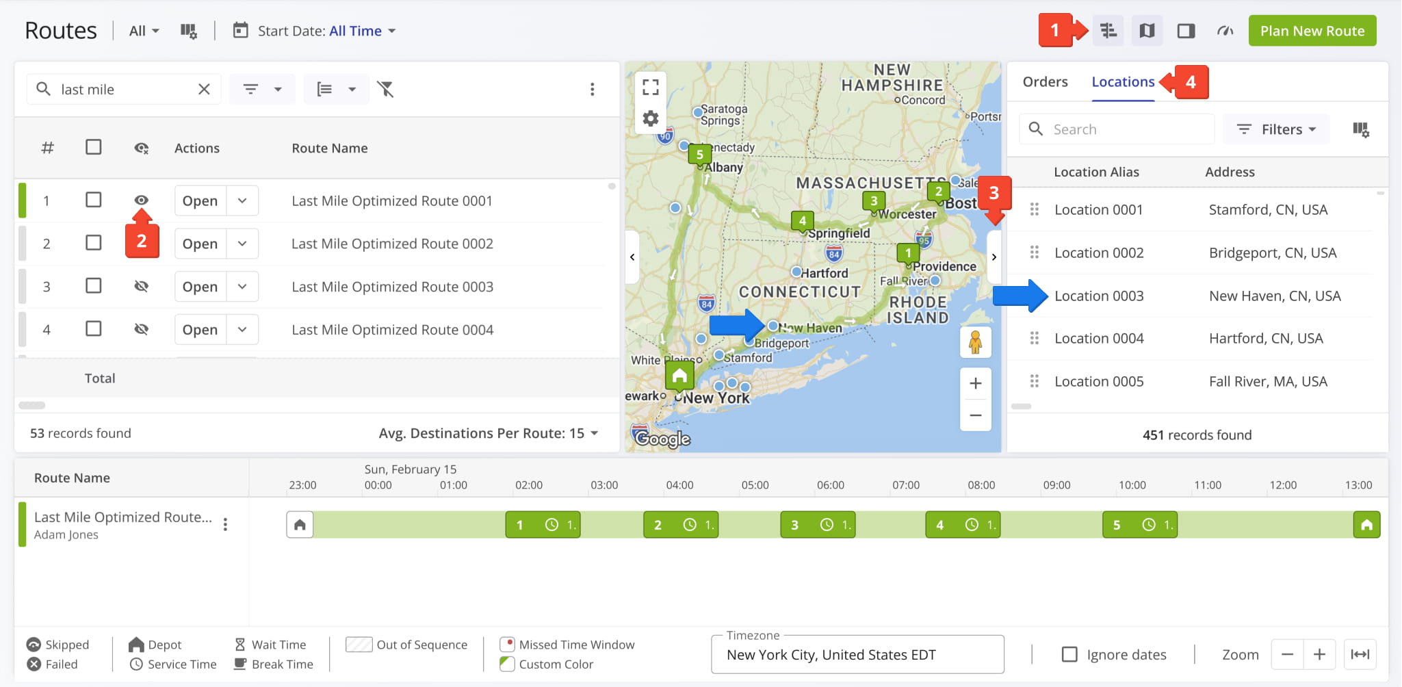Show Last Mile Optimized Route 0003 on map
The width and height of the screenshot is (1402, 687).
coord(141,286)
